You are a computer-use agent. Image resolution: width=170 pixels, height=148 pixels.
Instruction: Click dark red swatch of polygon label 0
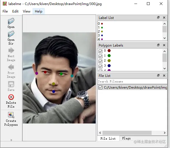pos(109,51)
